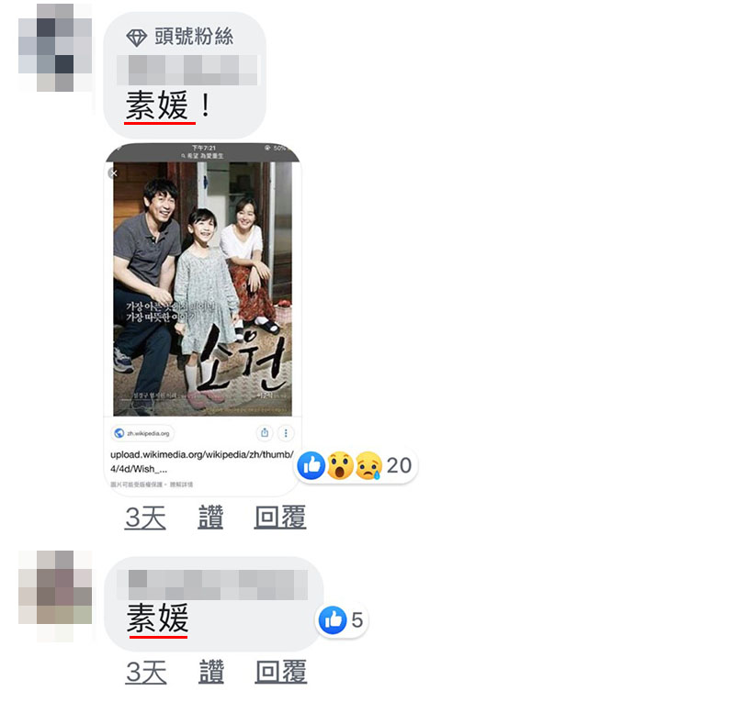Image resolution: width=735 pixels, height=702 pixels.
Task: Click the diamond top fan badge icon
Action: pos(136,38)
